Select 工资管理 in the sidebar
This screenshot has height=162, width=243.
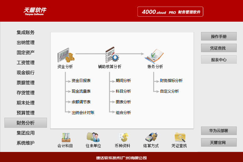click(26, 62)
